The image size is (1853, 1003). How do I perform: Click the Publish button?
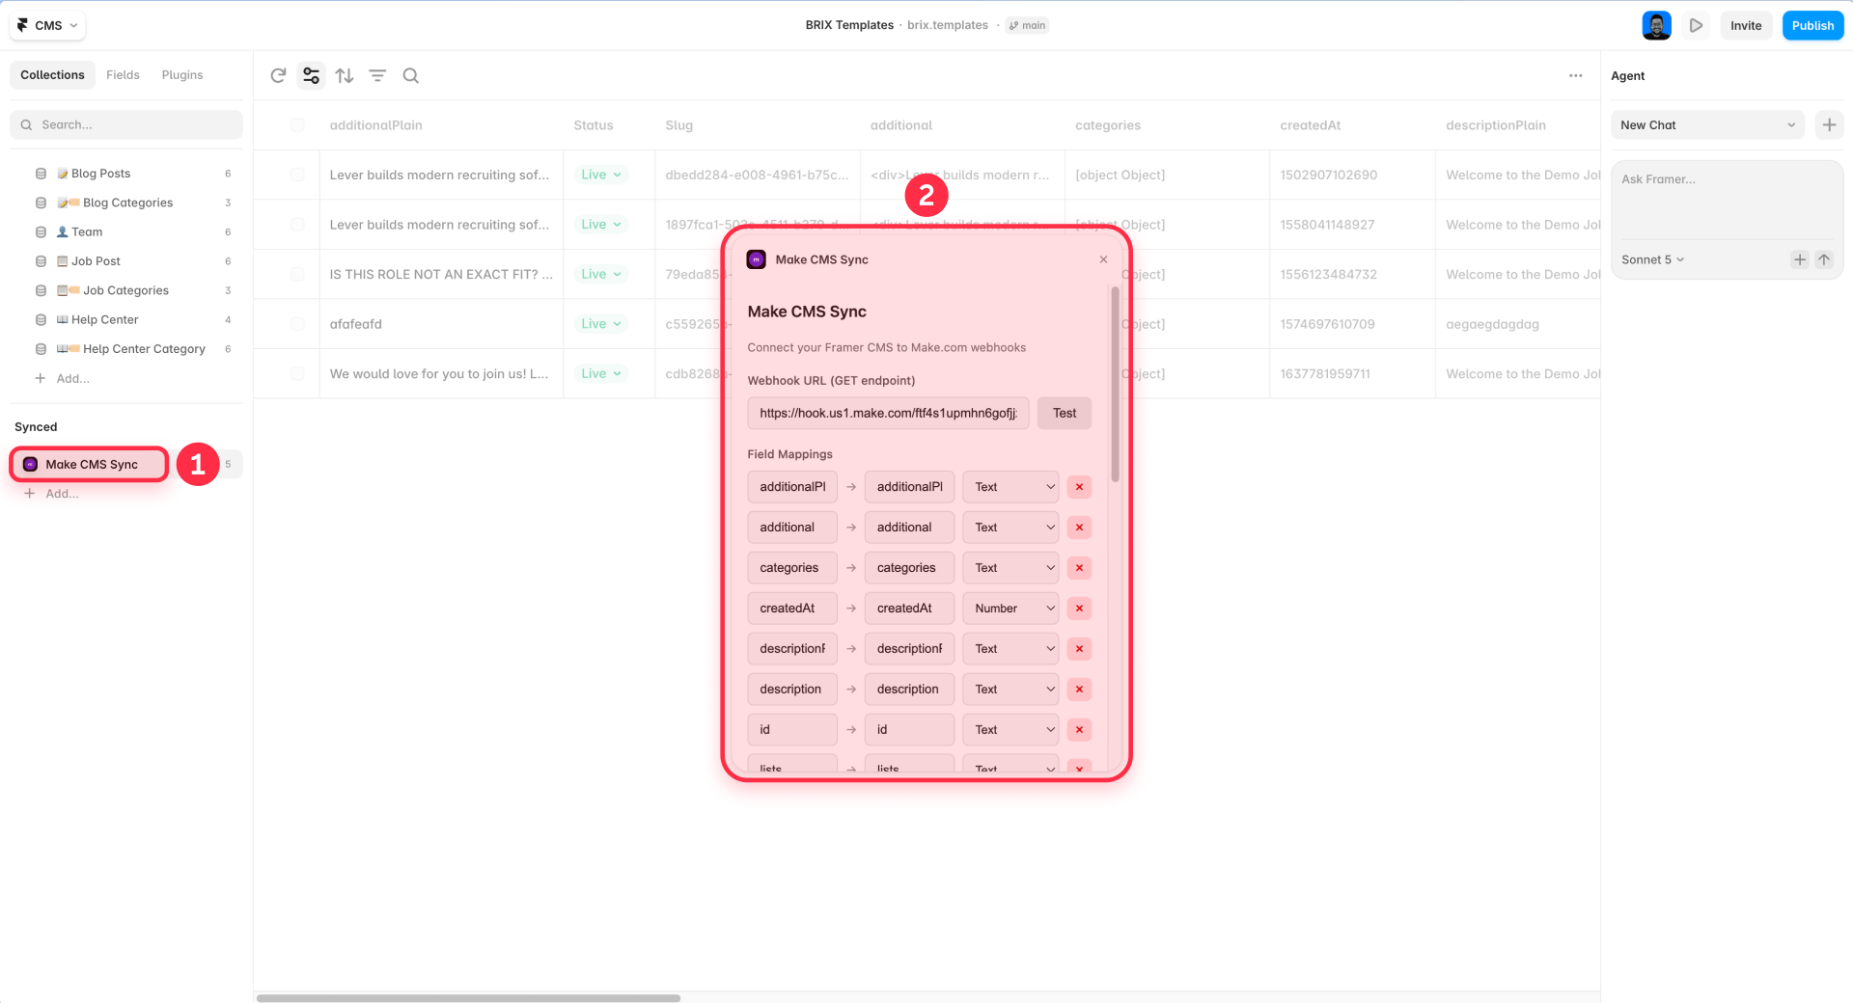pos(1812,26)
